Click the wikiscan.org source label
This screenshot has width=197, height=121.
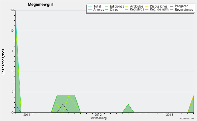[98, 118]
